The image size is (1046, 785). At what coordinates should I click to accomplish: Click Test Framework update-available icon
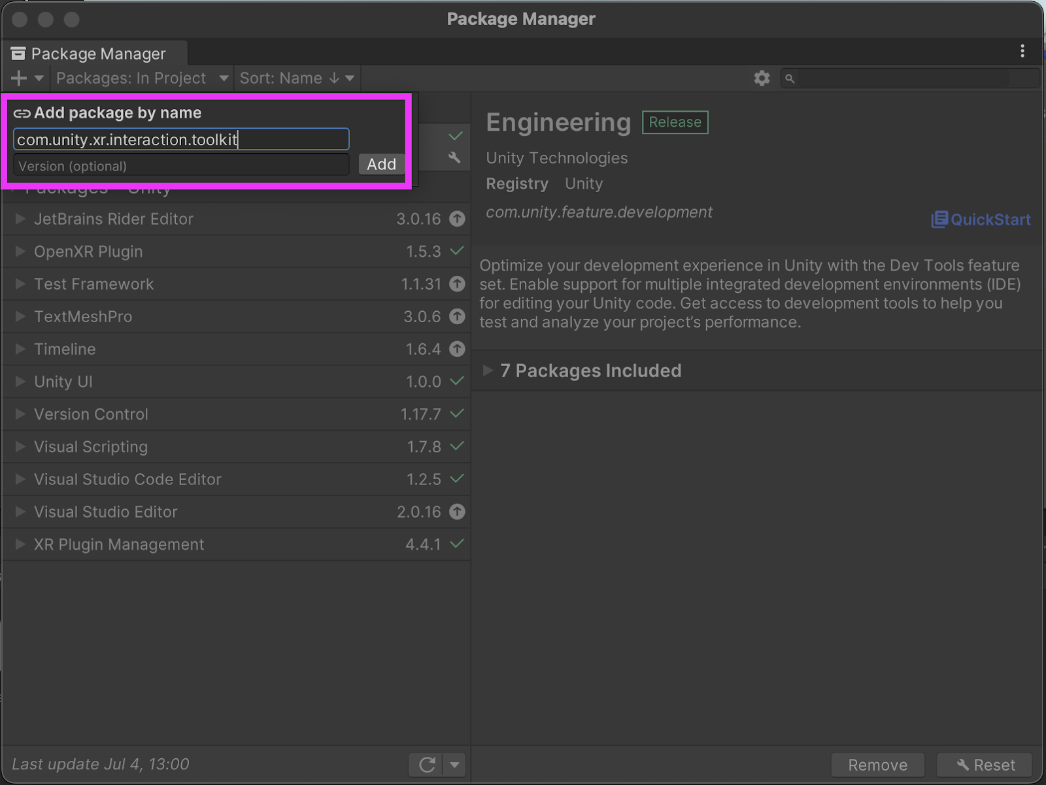pyautogui.click(x=457, y=284)
